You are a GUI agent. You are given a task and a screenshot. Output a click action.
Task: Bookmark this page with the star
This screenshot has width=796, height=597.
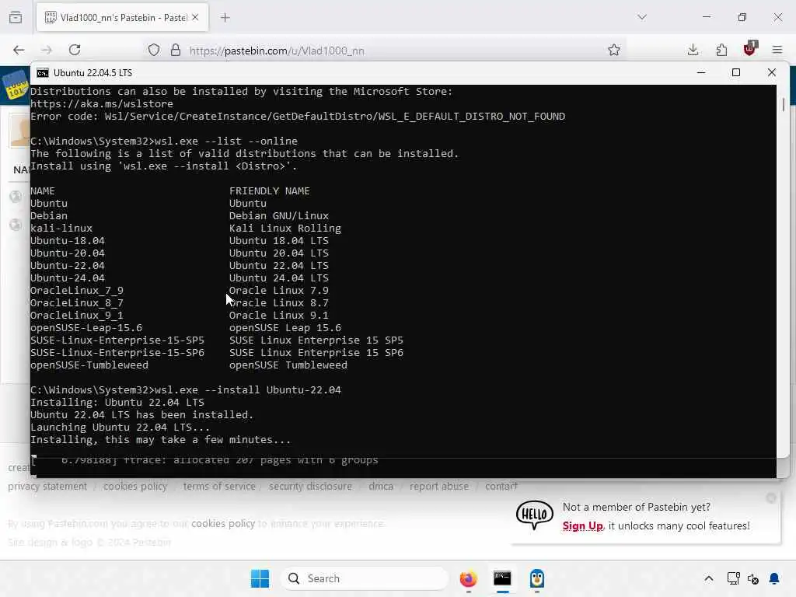614,50
